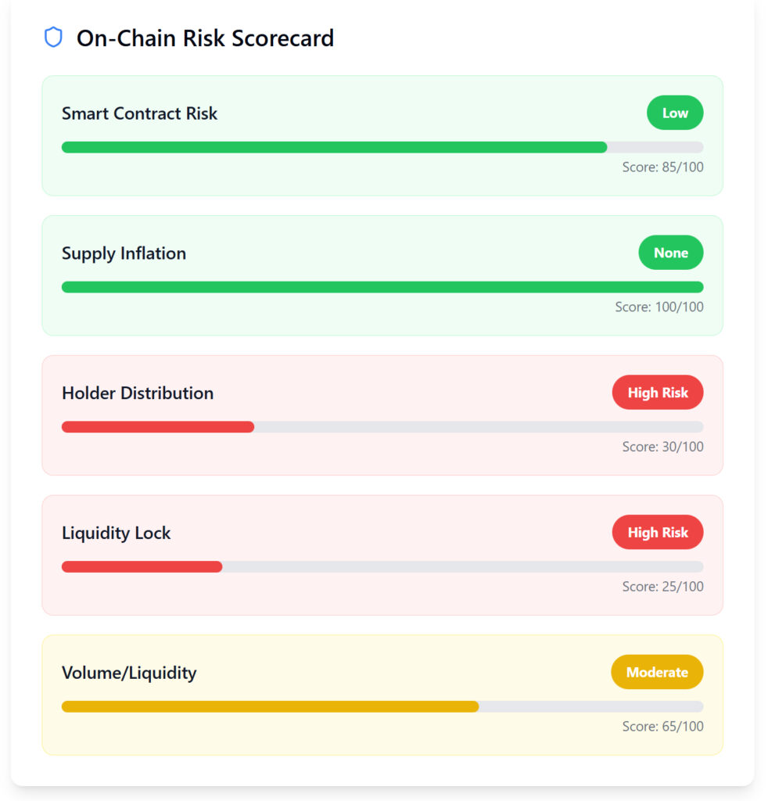The width and height of the screenshot is (768, 801).
Task: Select the Holder Distribution label
Action: pyautogui.click(x=138, y=393)
